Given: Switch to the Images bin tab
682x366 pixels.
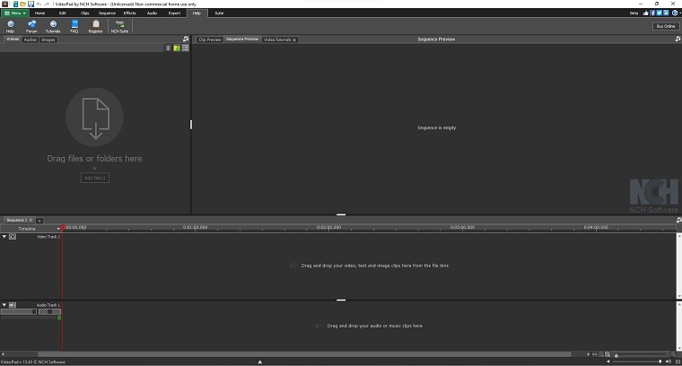Looking at the screenshot, I should 48,39.
